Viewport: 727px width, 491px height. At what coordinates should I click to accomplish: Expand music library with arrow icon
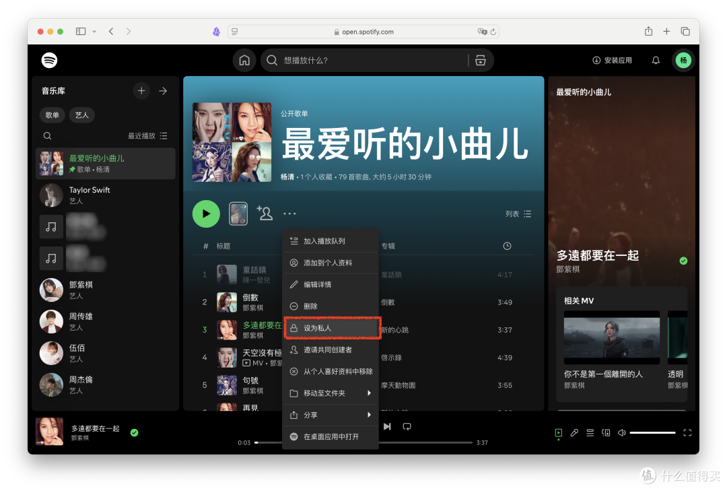click(x=163, y=91)
